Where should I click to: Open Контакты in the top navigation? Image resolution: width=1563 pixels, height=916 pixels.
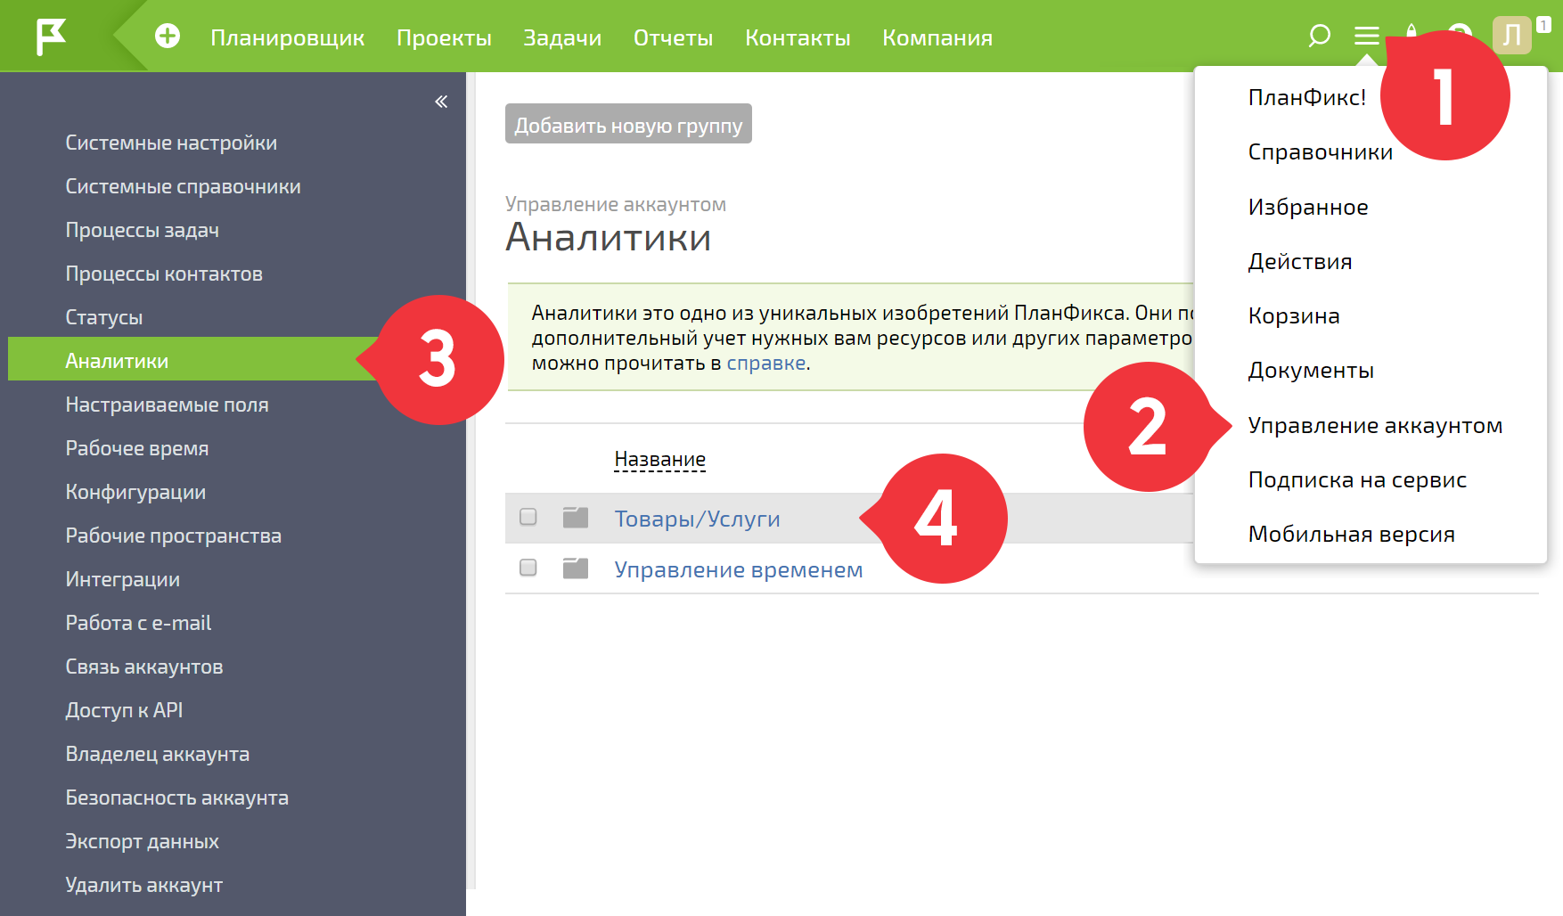coord(798,38)
